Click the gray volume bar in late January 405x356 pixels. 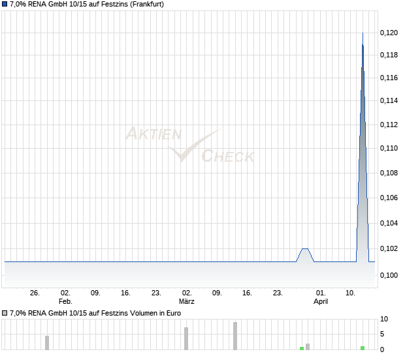pyautogui.click(x=47, y=342)
